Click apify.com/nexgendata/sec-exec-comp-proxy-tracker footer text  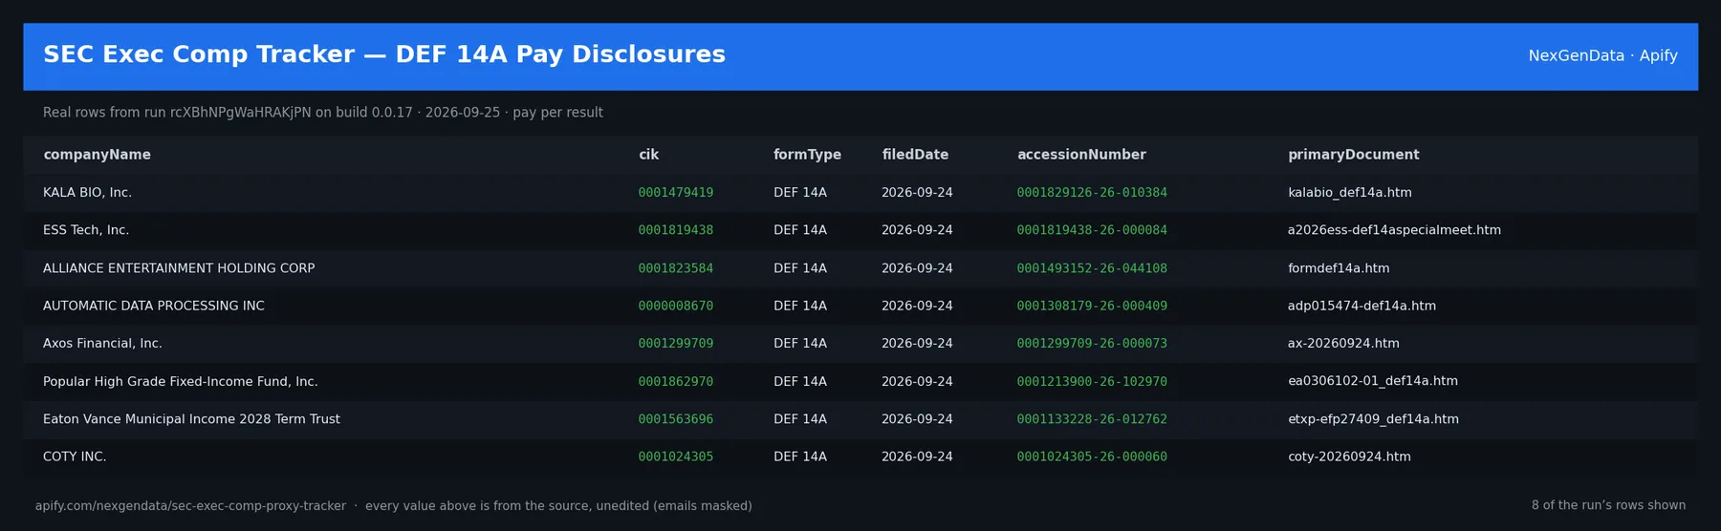tap(190, 506)
